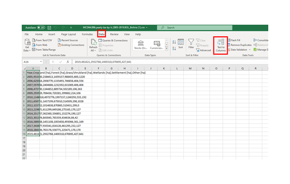The width and height of the screenshot is (290, 184).
Task: Expand the Name Box dropdown arrow
Action: click(x=41, y=61)
